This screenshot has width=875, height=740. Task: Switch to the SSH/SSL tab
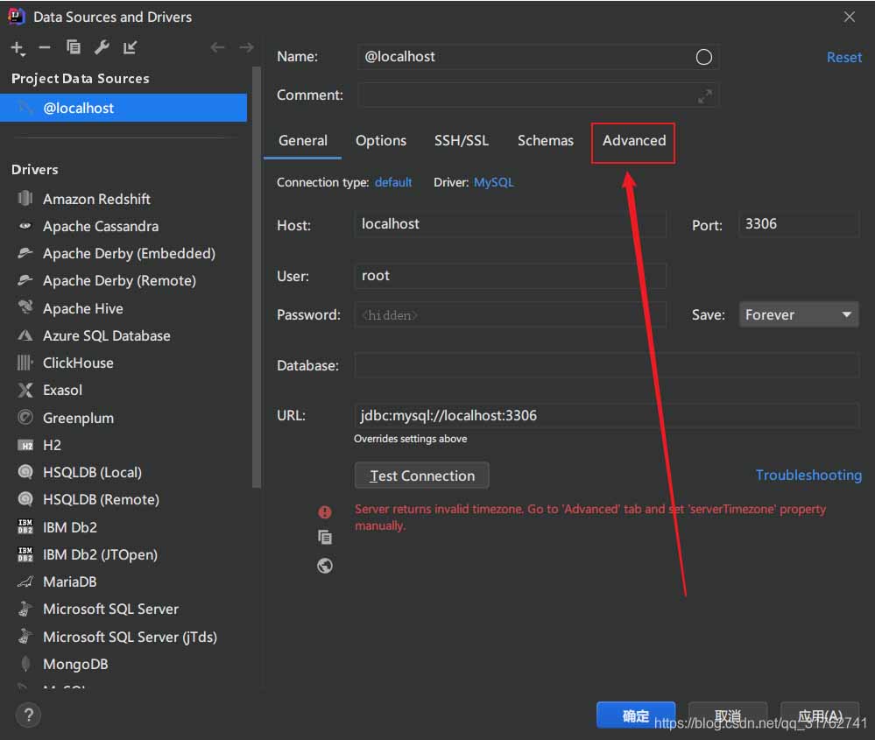coord(462,141)
